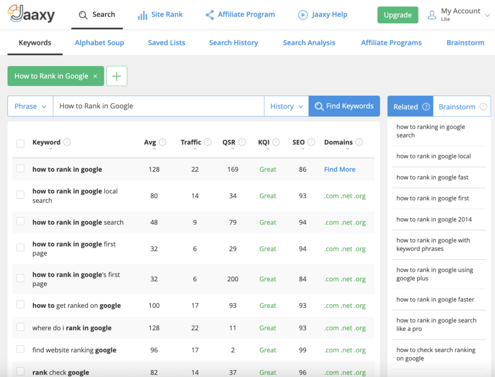Click the Search magnifier icon in top nav
The height and width of the screenshot is (377, 495).
coord(83,15)
